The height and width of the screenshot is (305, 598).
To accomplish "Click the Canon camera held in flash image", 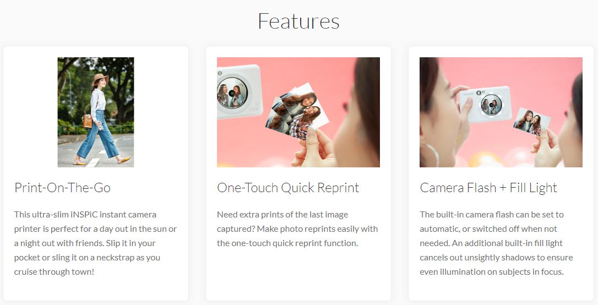I will click(x=486, y=104).
